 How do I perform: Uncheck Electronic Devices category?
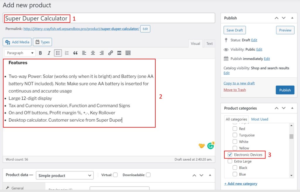click(230, 154)
